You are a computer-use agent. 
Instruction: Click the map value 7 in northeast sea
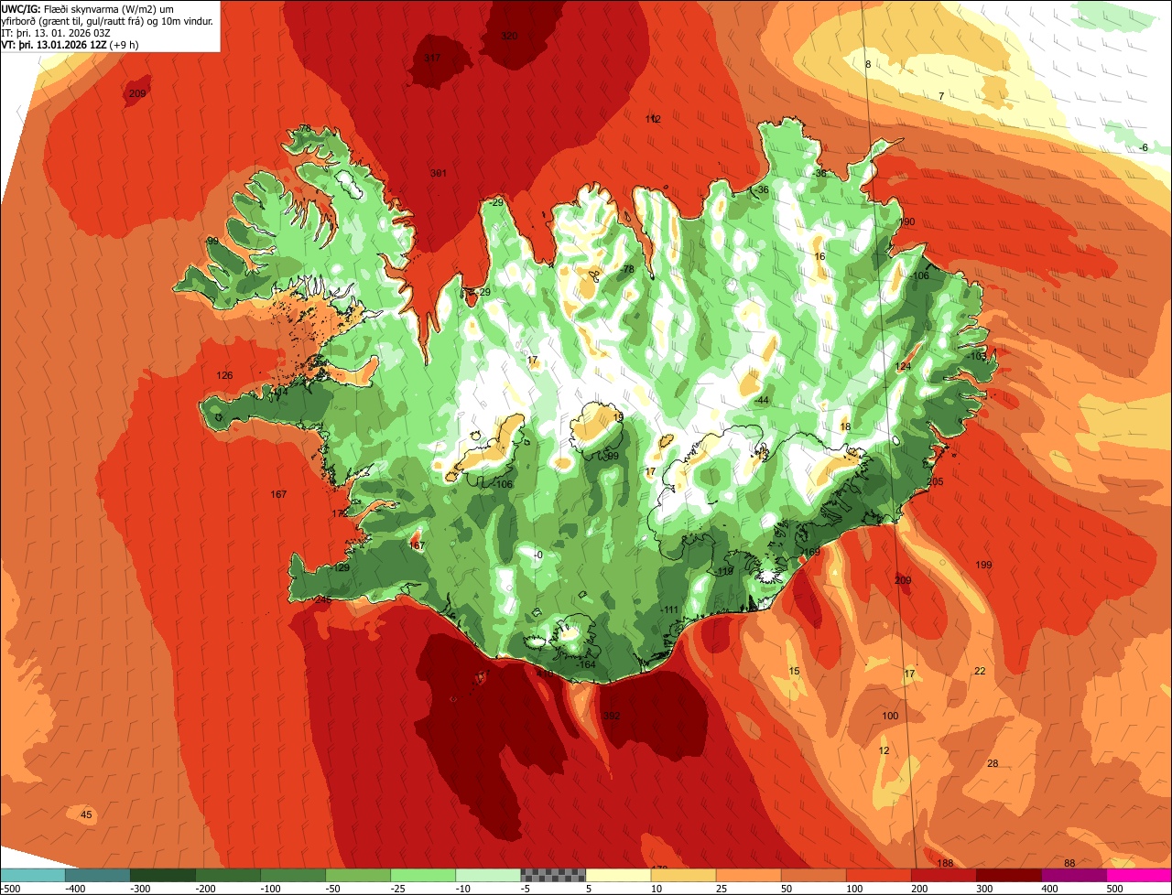941,96
